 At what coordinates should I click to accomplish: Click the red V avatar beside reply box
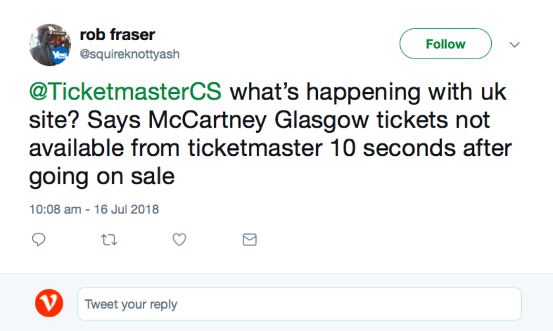tap(49, 303)
